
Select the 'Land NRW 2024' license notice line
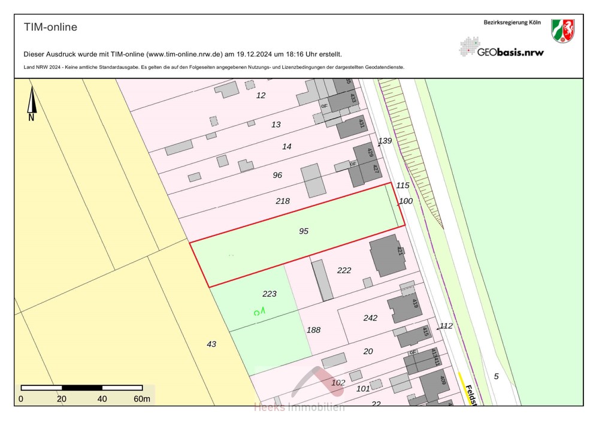214,67
